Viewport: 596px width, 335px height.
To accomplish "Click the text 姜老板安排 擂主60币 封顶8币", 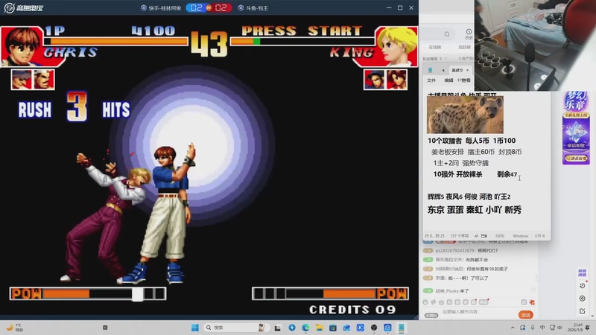I will 476,152.
